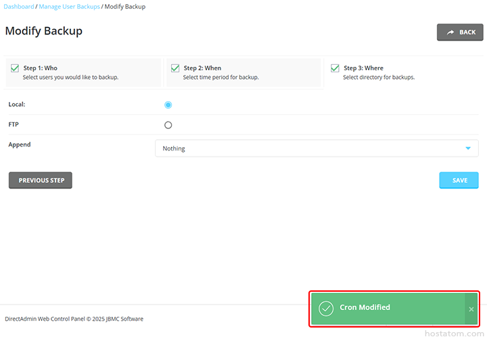Click the blue SAVE button
This screenshot has width=487, height=339.
[x=459, y=180]
